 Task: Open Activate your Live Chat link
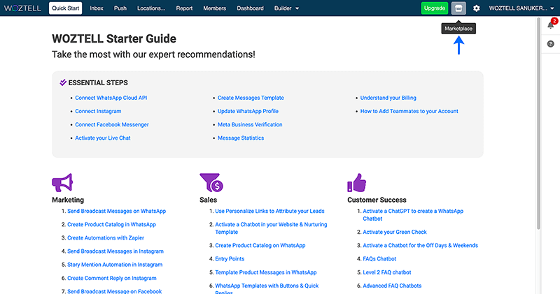103,138
